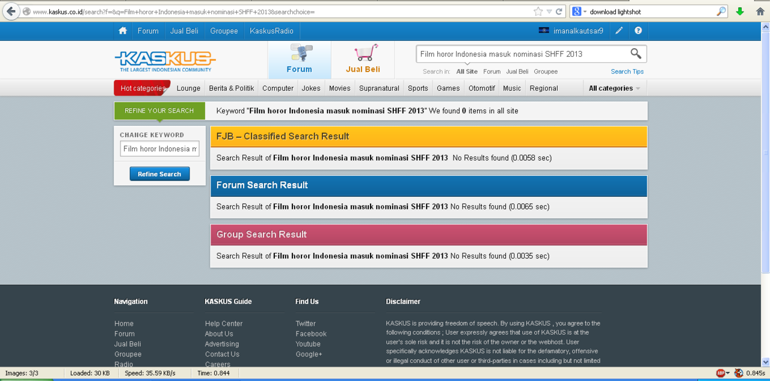
Task: Open the Computer category
Action: pyautogui.click(x=278, y=88)
